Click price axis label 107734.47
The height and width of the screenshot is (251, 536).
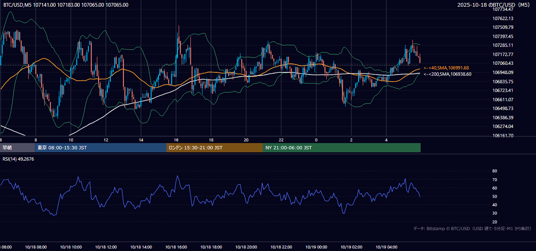pyautogui.click(x=503, y=9)
